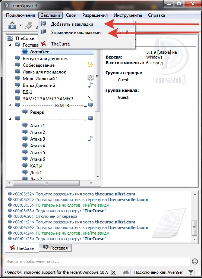
Task: Click the blue client status icon next to AvenGer
Action: click(x=25, y=51)
